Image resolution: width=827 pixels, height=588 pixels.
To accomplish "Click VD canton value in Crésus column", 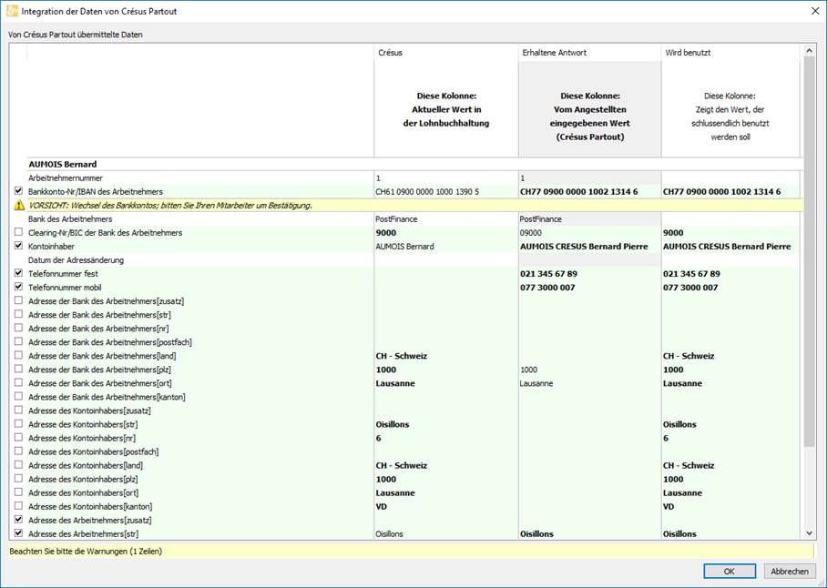I will (x=382, y=507).
